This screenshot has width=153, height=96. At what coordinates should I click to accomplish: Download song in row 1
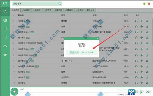coord(147,21)
